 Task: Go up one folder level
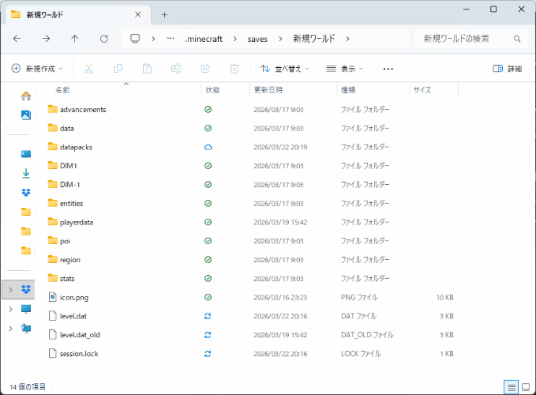pyautogui.click(x=74, y=39)
